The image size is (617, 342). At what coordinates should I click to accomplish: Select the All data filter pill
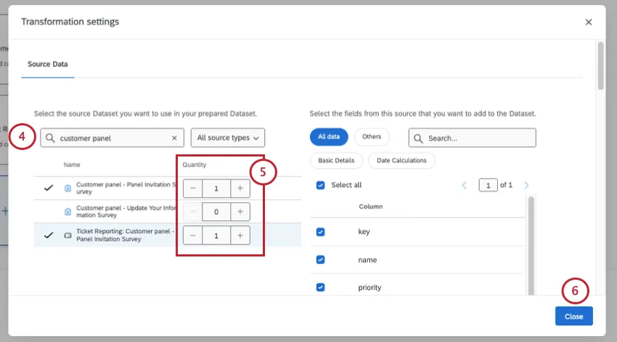tap(329, 137)
